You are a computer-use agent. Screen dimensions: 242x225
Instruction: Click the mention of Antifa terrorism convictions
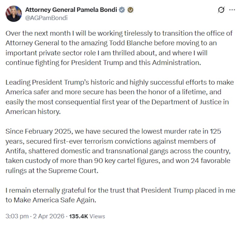point(91,141)
